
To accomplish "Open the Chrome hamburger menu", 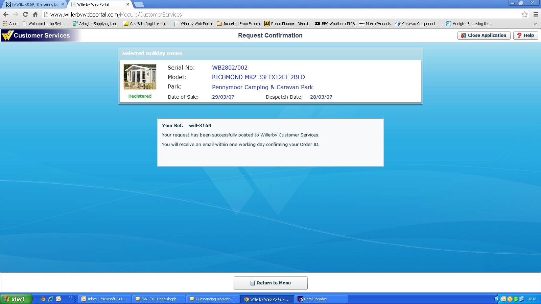I will pyautogui.click(x=536, y=15).
